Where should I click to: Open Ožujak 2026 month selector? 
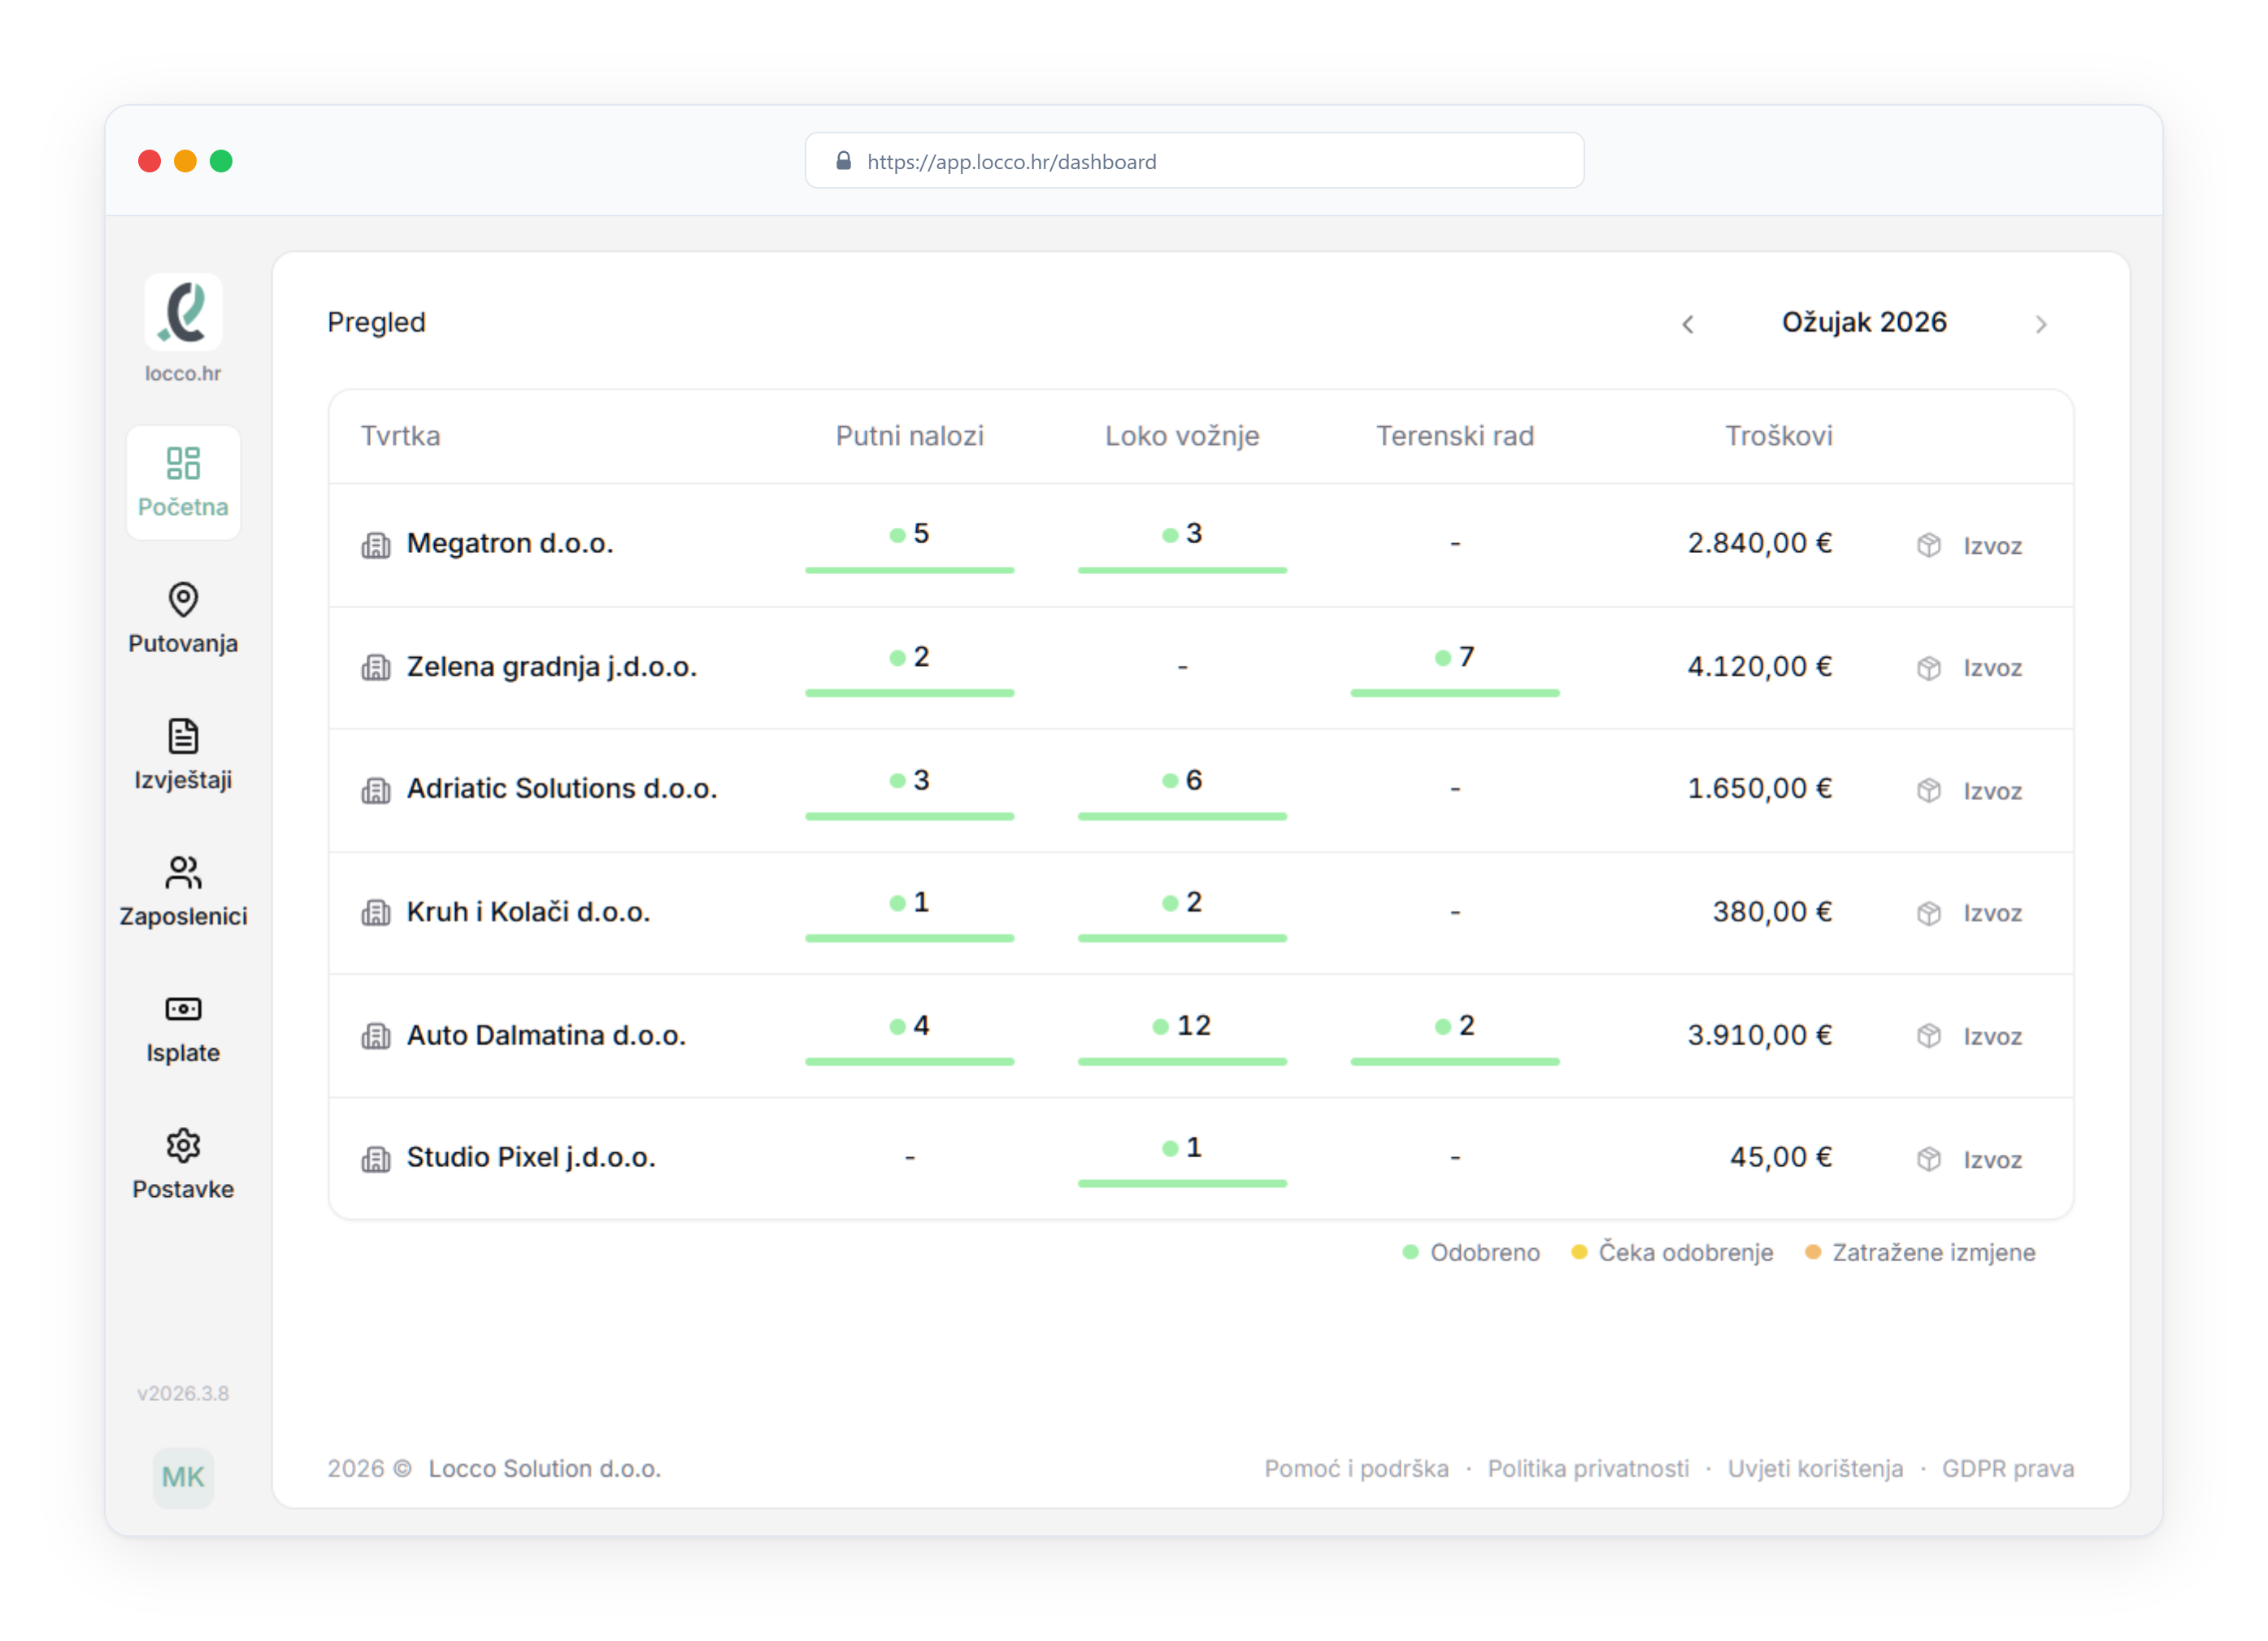(x=1864, y=322)
